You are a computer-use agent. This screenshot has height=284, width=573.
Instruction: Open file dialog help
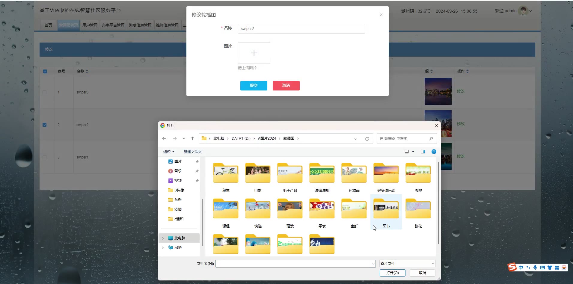434,152
